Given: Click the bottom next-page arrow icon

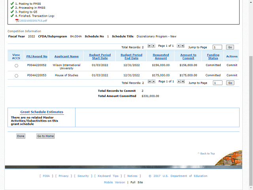Looking at the screenshot, I should click(x=179, y=82).
